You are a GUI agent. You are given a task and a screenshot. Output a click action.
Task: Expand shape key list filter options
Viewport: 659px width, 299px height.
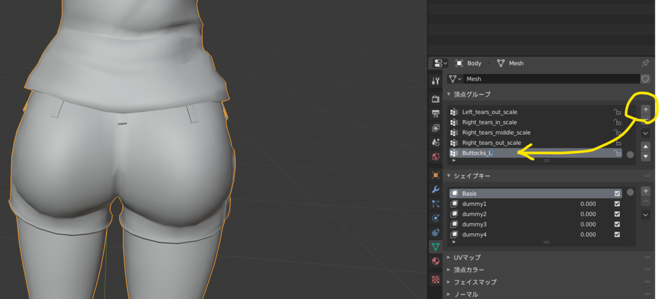pyautogui.click(x=454, y=242)
